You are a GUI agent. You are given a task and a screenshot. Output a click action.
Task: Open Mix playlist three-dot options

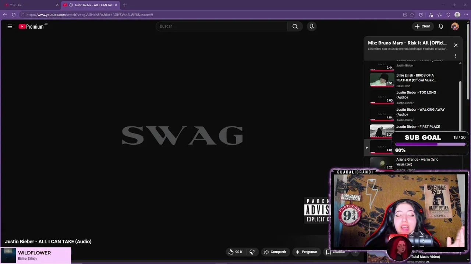click(456, 56)
